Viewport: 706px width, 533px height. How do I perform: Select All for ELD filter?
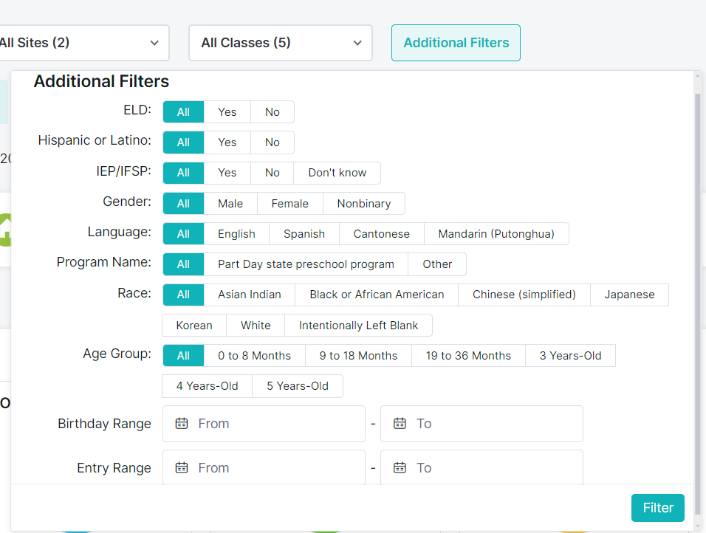click(183, 111)
